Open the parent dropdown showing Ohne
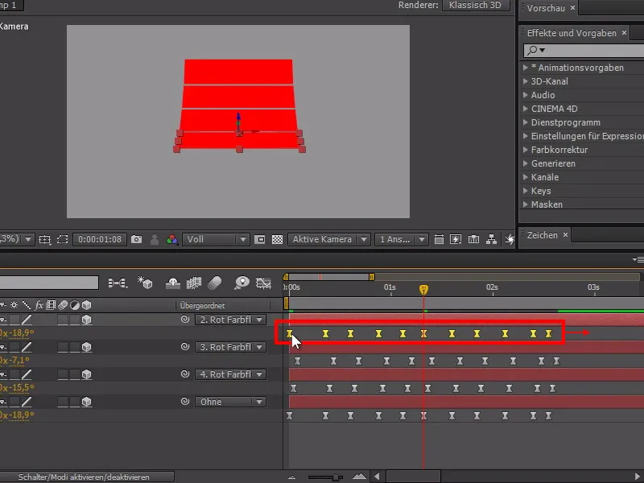The image size is (644, 483). [x=230, y=402]
